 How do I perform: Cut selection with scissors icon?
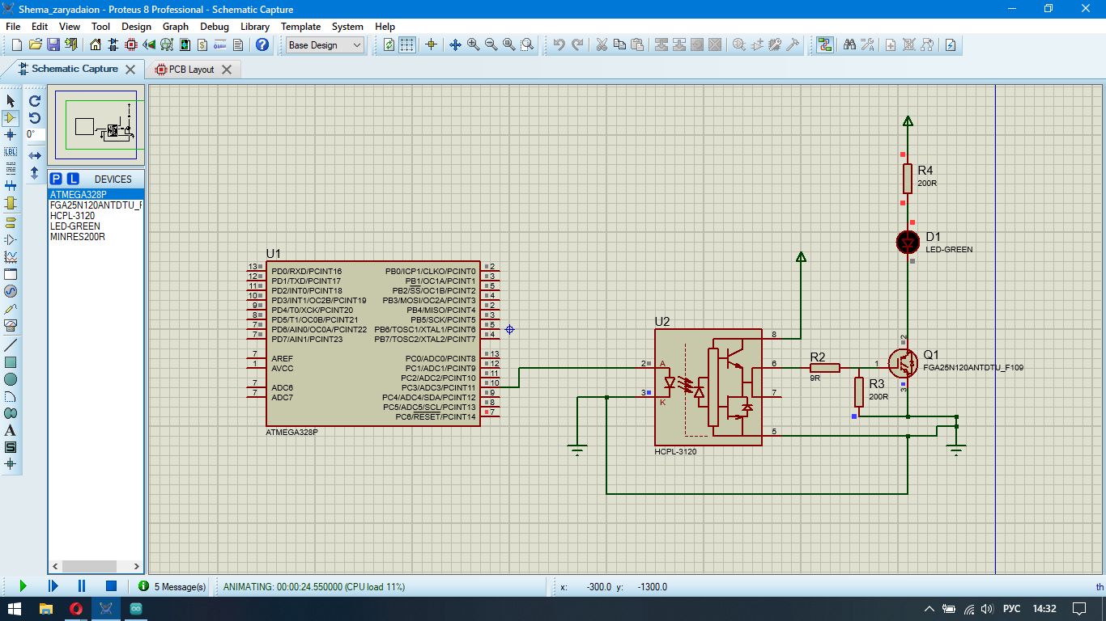(602, 44)
